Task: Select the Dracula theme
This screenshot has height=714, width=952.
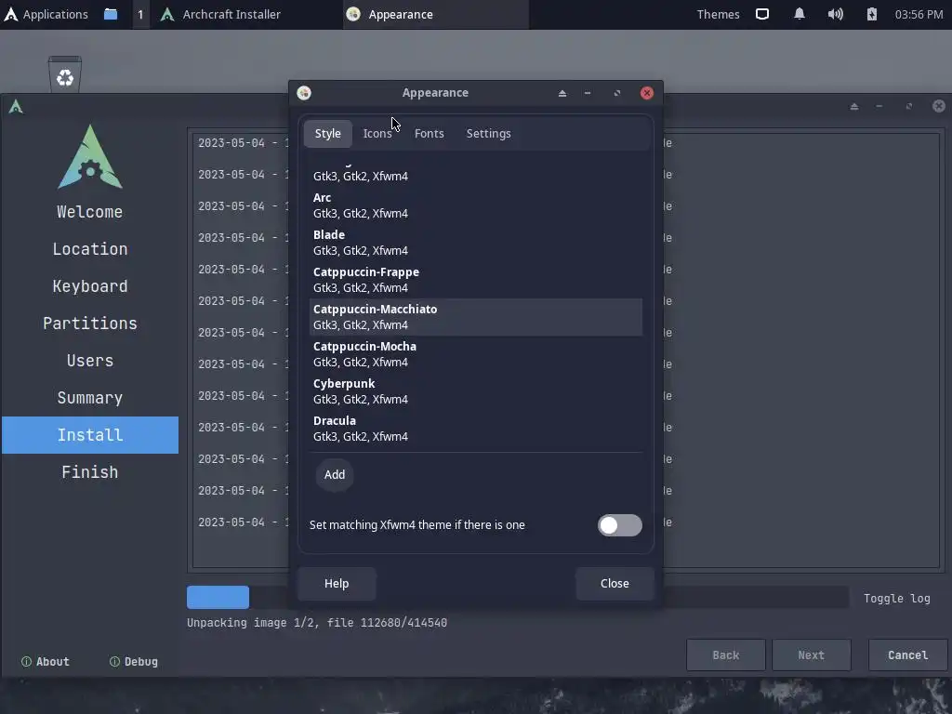Action: click(475, 428)
